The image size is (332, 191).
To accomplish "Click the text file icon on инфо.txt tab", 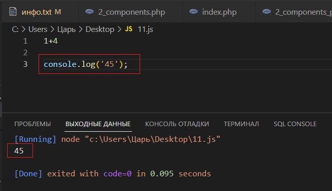I will point(13,12).
